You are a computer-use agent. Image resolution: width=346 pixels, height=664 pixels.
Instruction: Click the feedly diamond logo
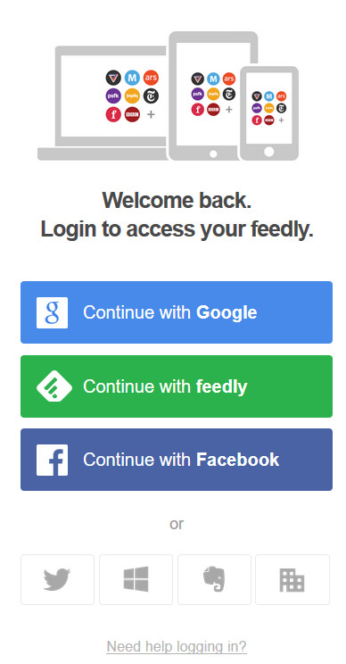(54, 386)
